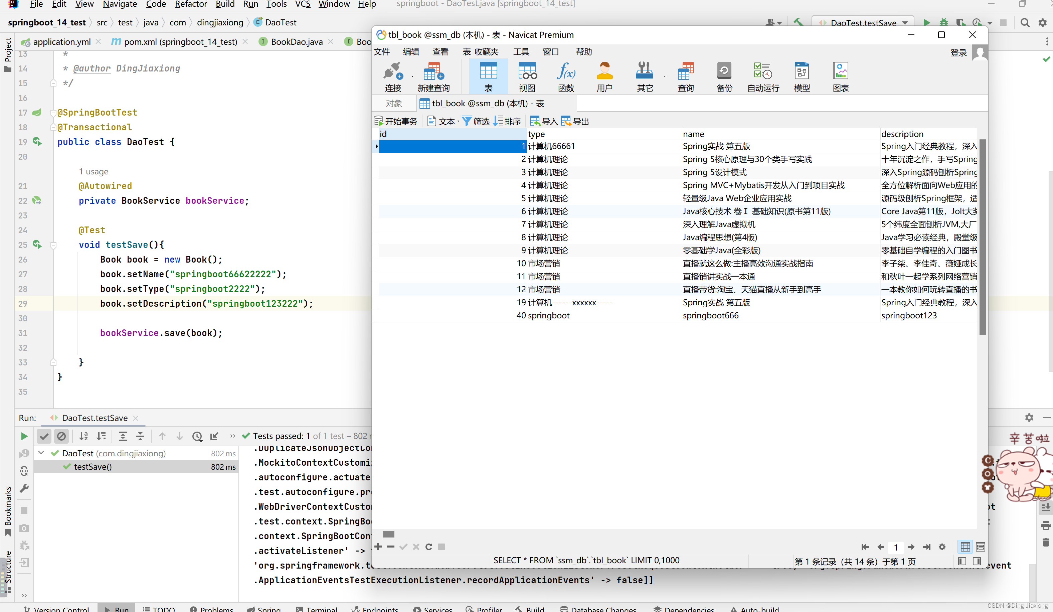Click the 排序 sort button

[x=507, y=121]
